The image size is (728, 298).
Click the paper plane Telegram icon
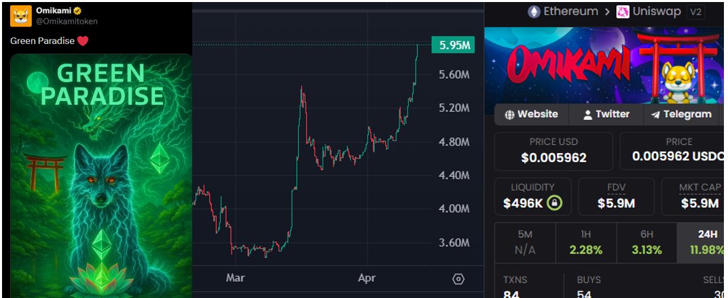[x=655, y=114]
